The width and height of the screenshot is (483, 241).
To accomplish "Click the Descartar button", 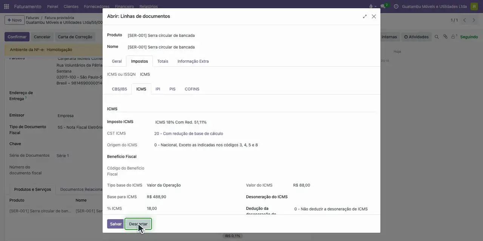I will point(138,224).
